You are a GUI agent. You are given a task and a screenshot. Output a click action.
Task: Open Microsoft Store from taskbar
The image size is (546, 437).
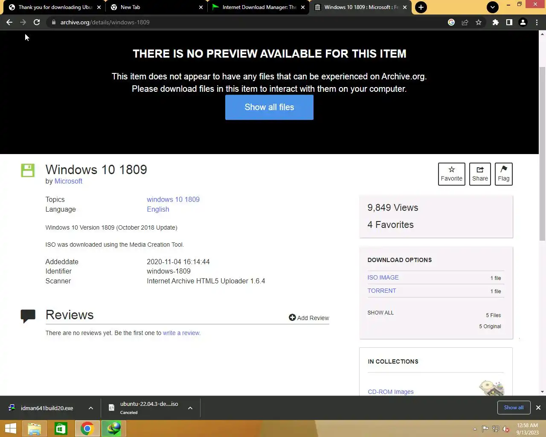pyautogui.click(x=61, y=428)
